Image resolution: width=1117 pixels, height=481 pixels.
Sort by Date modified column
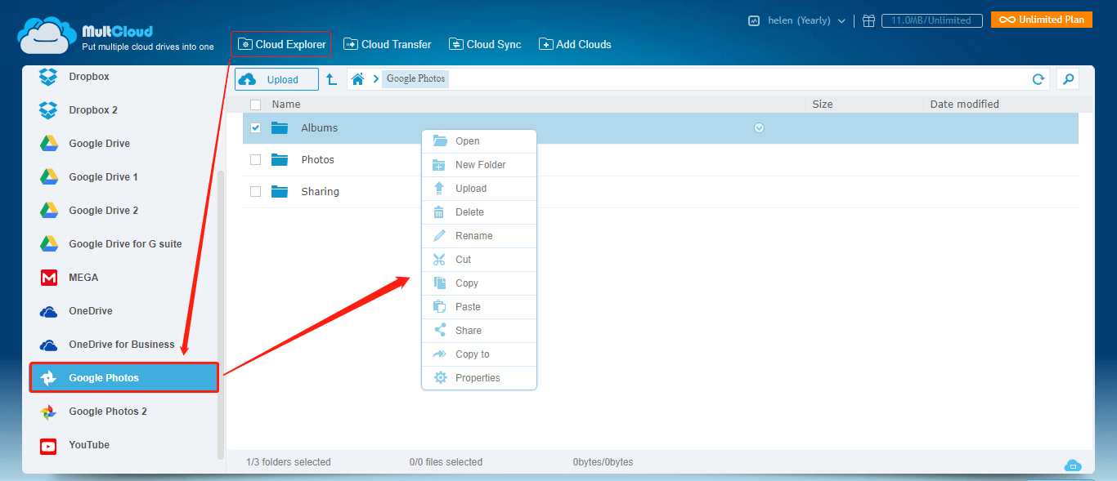[x=965, y=105]
